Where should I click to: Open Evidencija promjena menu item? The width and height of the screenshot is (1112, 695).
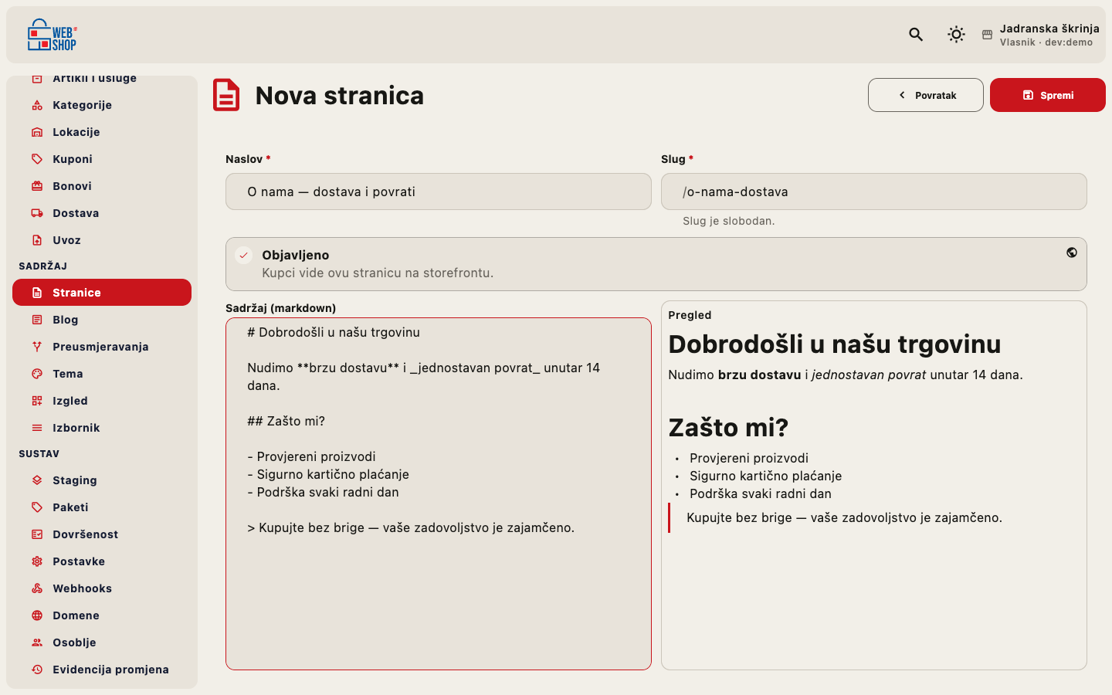pyautogui.click(x=102, y=670)
